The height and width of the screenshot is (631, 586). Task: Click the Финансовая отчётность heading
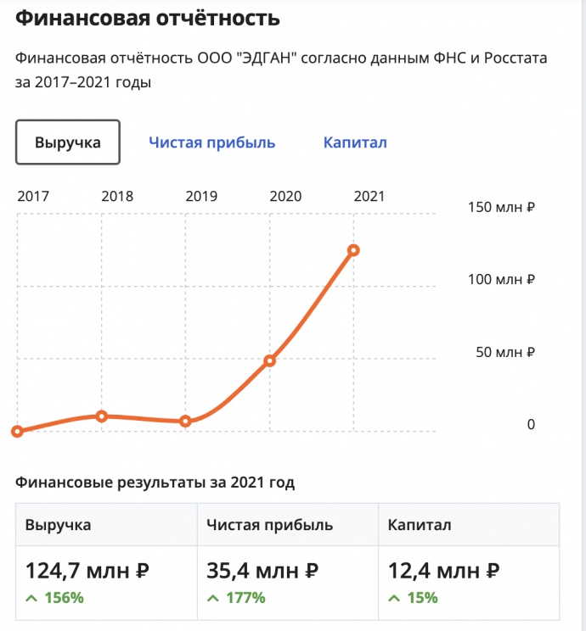(x=148, y=18)
